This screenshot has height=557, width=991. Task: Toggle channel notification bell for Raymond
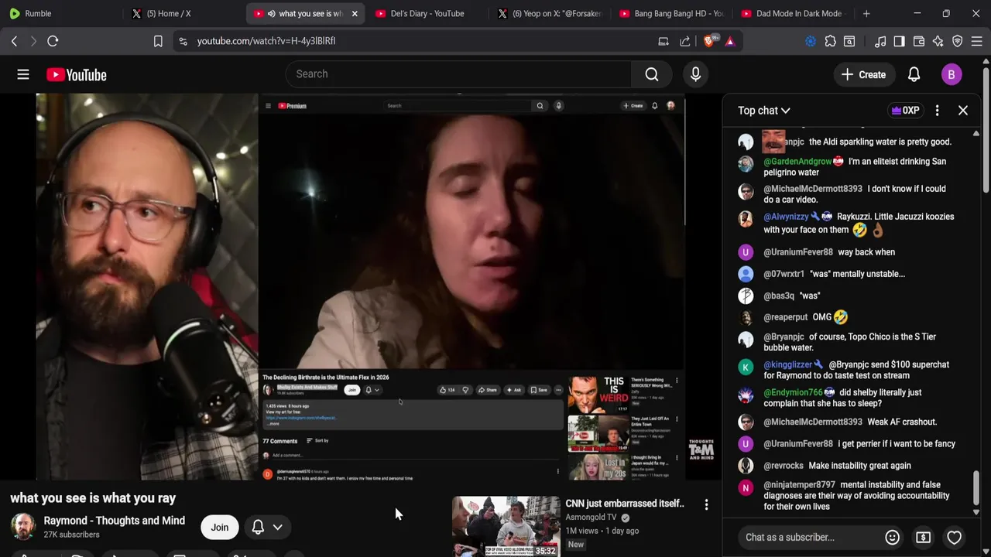[258, 527]
